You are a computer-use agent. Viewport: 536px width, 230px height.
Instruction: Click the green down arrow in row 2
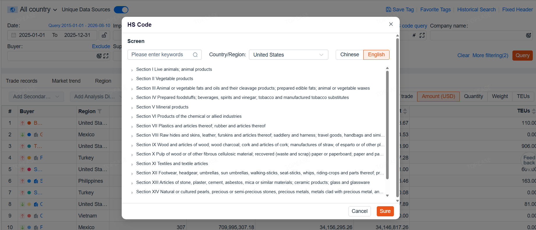pos(22,135)
